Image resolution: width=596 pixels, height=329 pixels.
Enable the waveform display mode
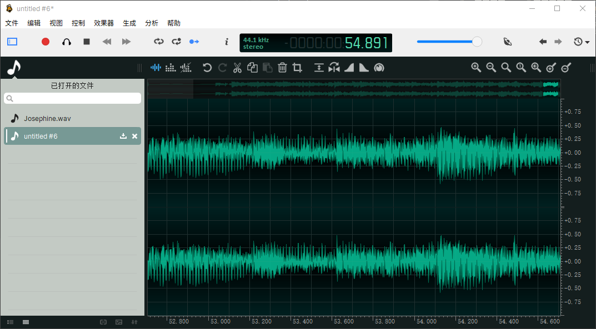(x=156, y=67)
